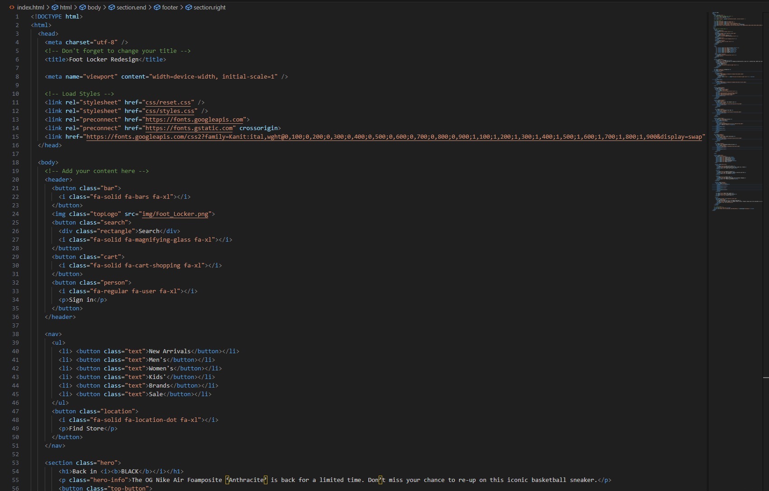Click the index.html file icon in breadcrumbs
Screen dimensions: 769x491
point(12,7)
